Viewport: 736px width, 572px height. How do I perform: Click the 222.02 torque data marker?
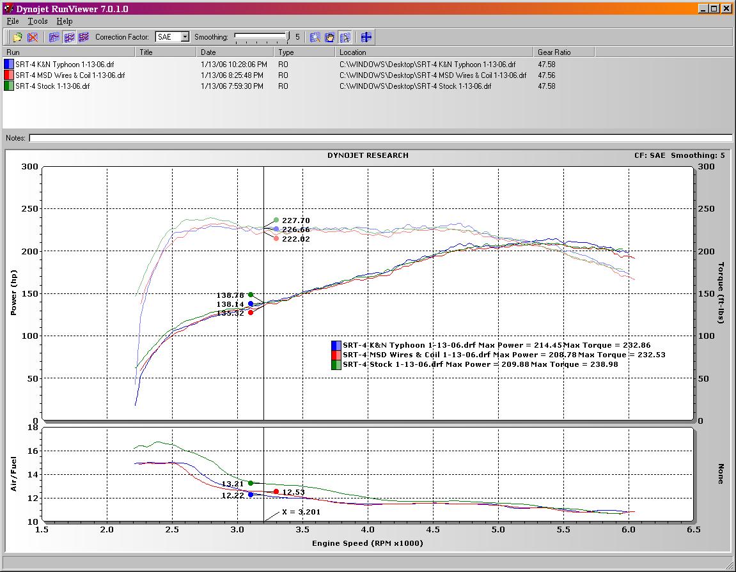[276, 238]
